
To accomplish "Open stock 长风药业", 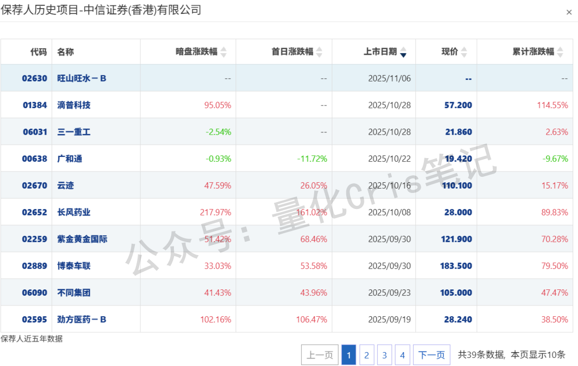I will click(74, 212).
